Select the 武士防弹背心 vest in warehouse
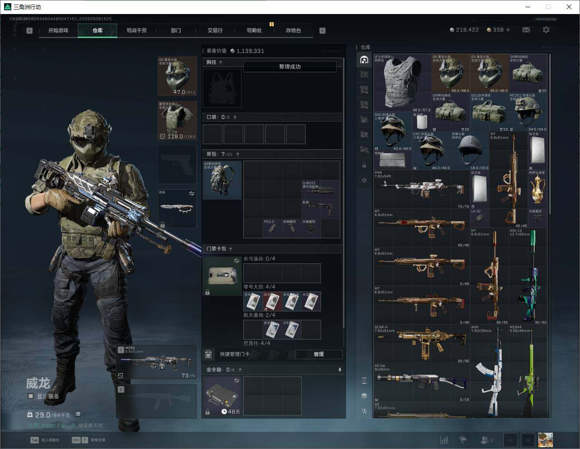Image resolution: width=580 pixels, height=449 pixels. coord(403,83)
